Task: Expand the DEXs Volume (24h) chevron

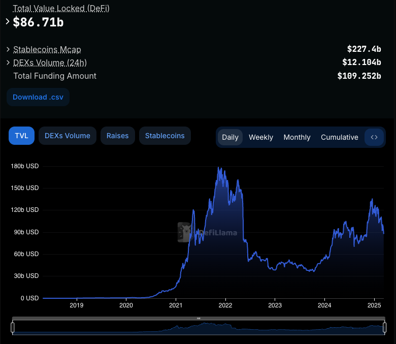Action: point(8,62)
